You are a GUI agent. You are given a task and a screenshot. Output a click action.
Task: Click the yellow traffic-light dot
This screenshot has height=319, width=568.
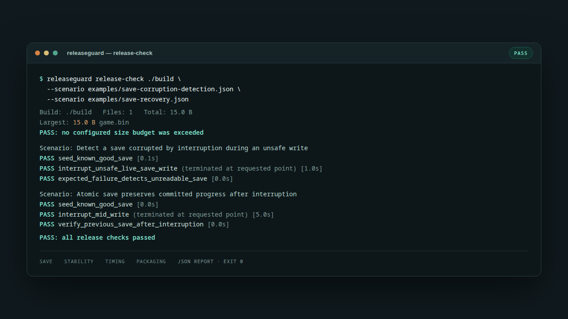click(46, 53)
